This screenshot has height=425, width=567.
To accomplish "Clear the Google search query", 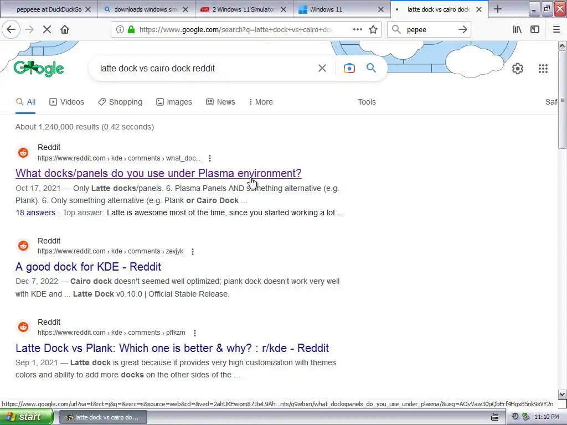I will (322, 68).
